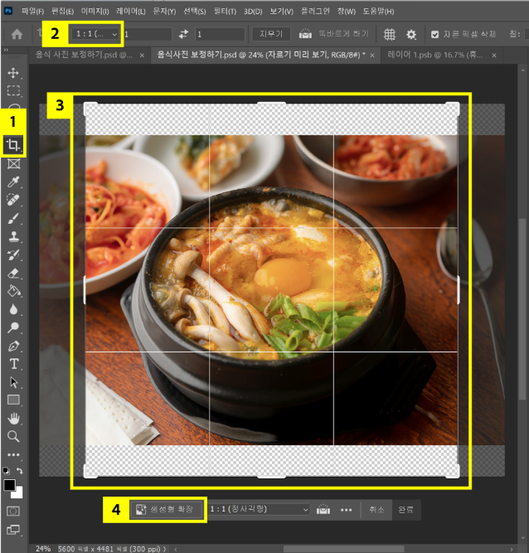The width and height of the screenshot is (529, 553).
Task: Switch to 레이어 1.psb document tab
Action: [x=434, y=55]
